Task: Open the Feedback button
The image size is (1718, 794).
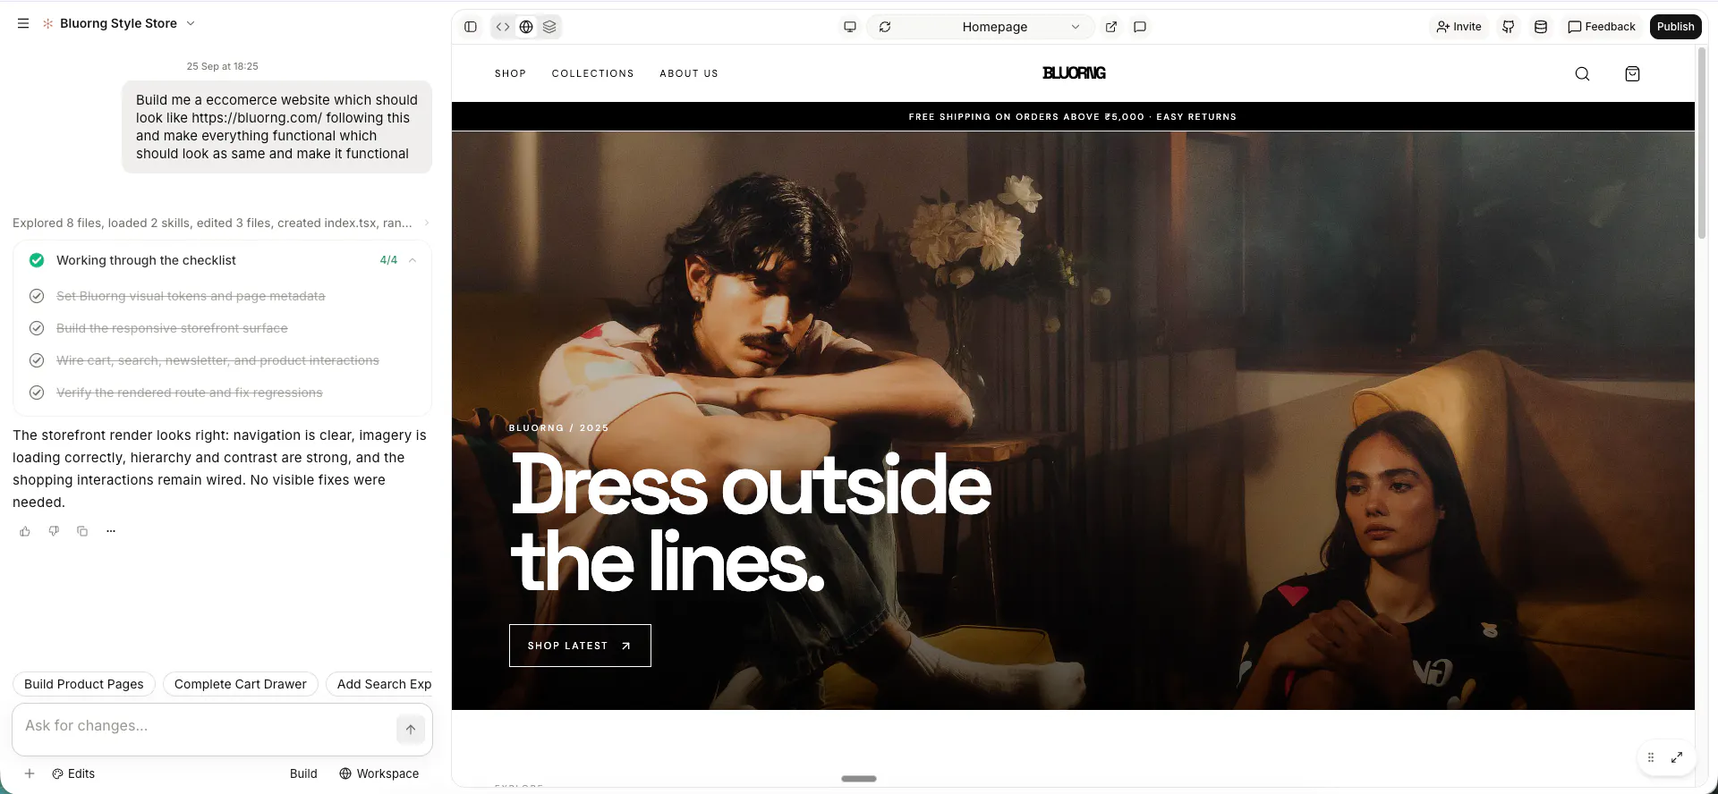Action: (x=1602, y=27)
